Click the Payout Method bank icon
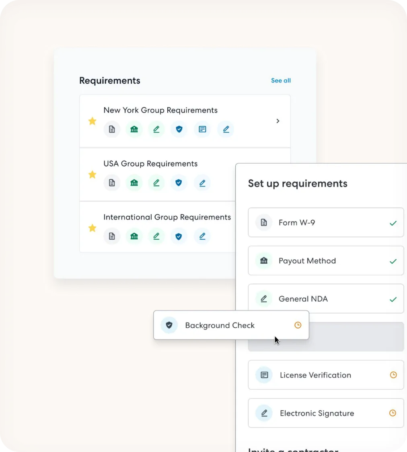407x452 pixels. [264, 261]
